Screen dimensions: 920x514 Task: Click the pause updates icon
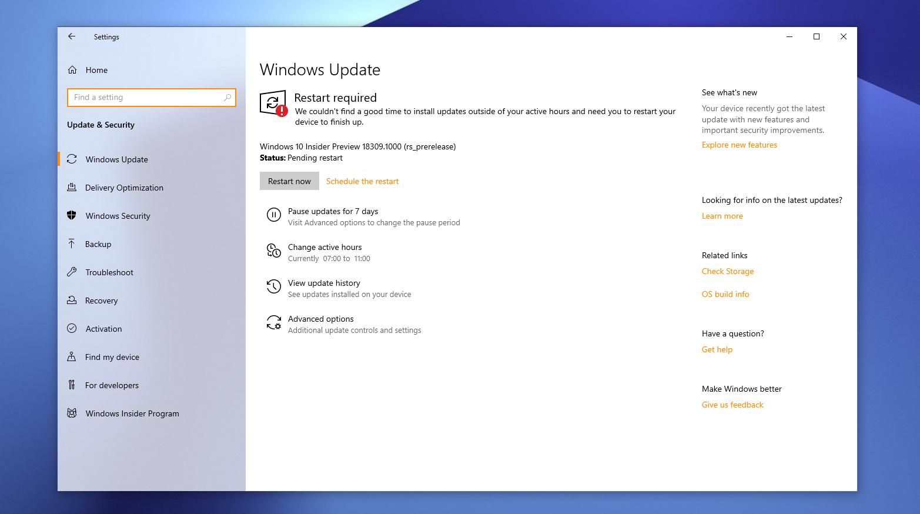pos(274,215)
